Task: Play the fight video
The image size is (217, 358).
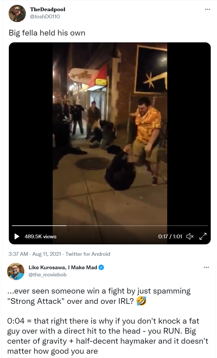Action: coord(17,236)
